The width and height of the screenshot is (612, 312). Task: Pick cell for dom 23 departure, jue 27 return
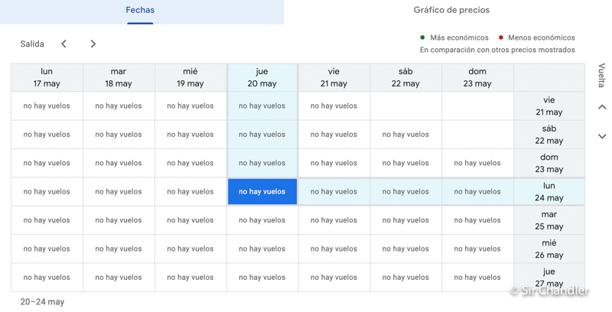[x=477, y=278]
